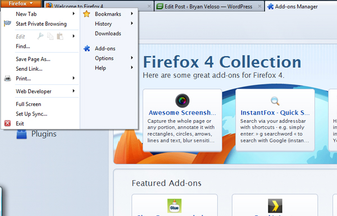Click the Glue bottle add-on icon

coord(174,206)
